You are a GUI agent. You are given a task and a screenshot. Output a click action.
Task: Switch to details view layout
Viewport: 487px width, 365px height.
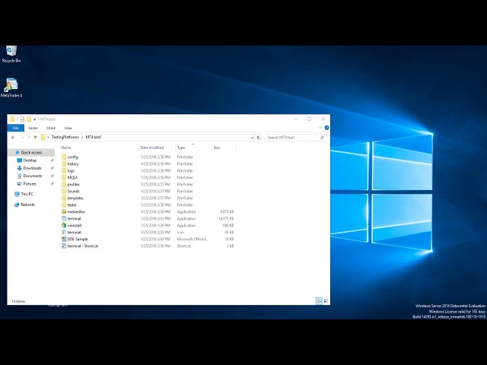tap(319, 301)
